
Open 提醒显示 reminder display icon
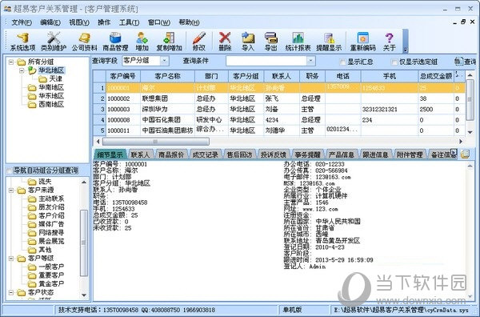click(x=329, y=42)
